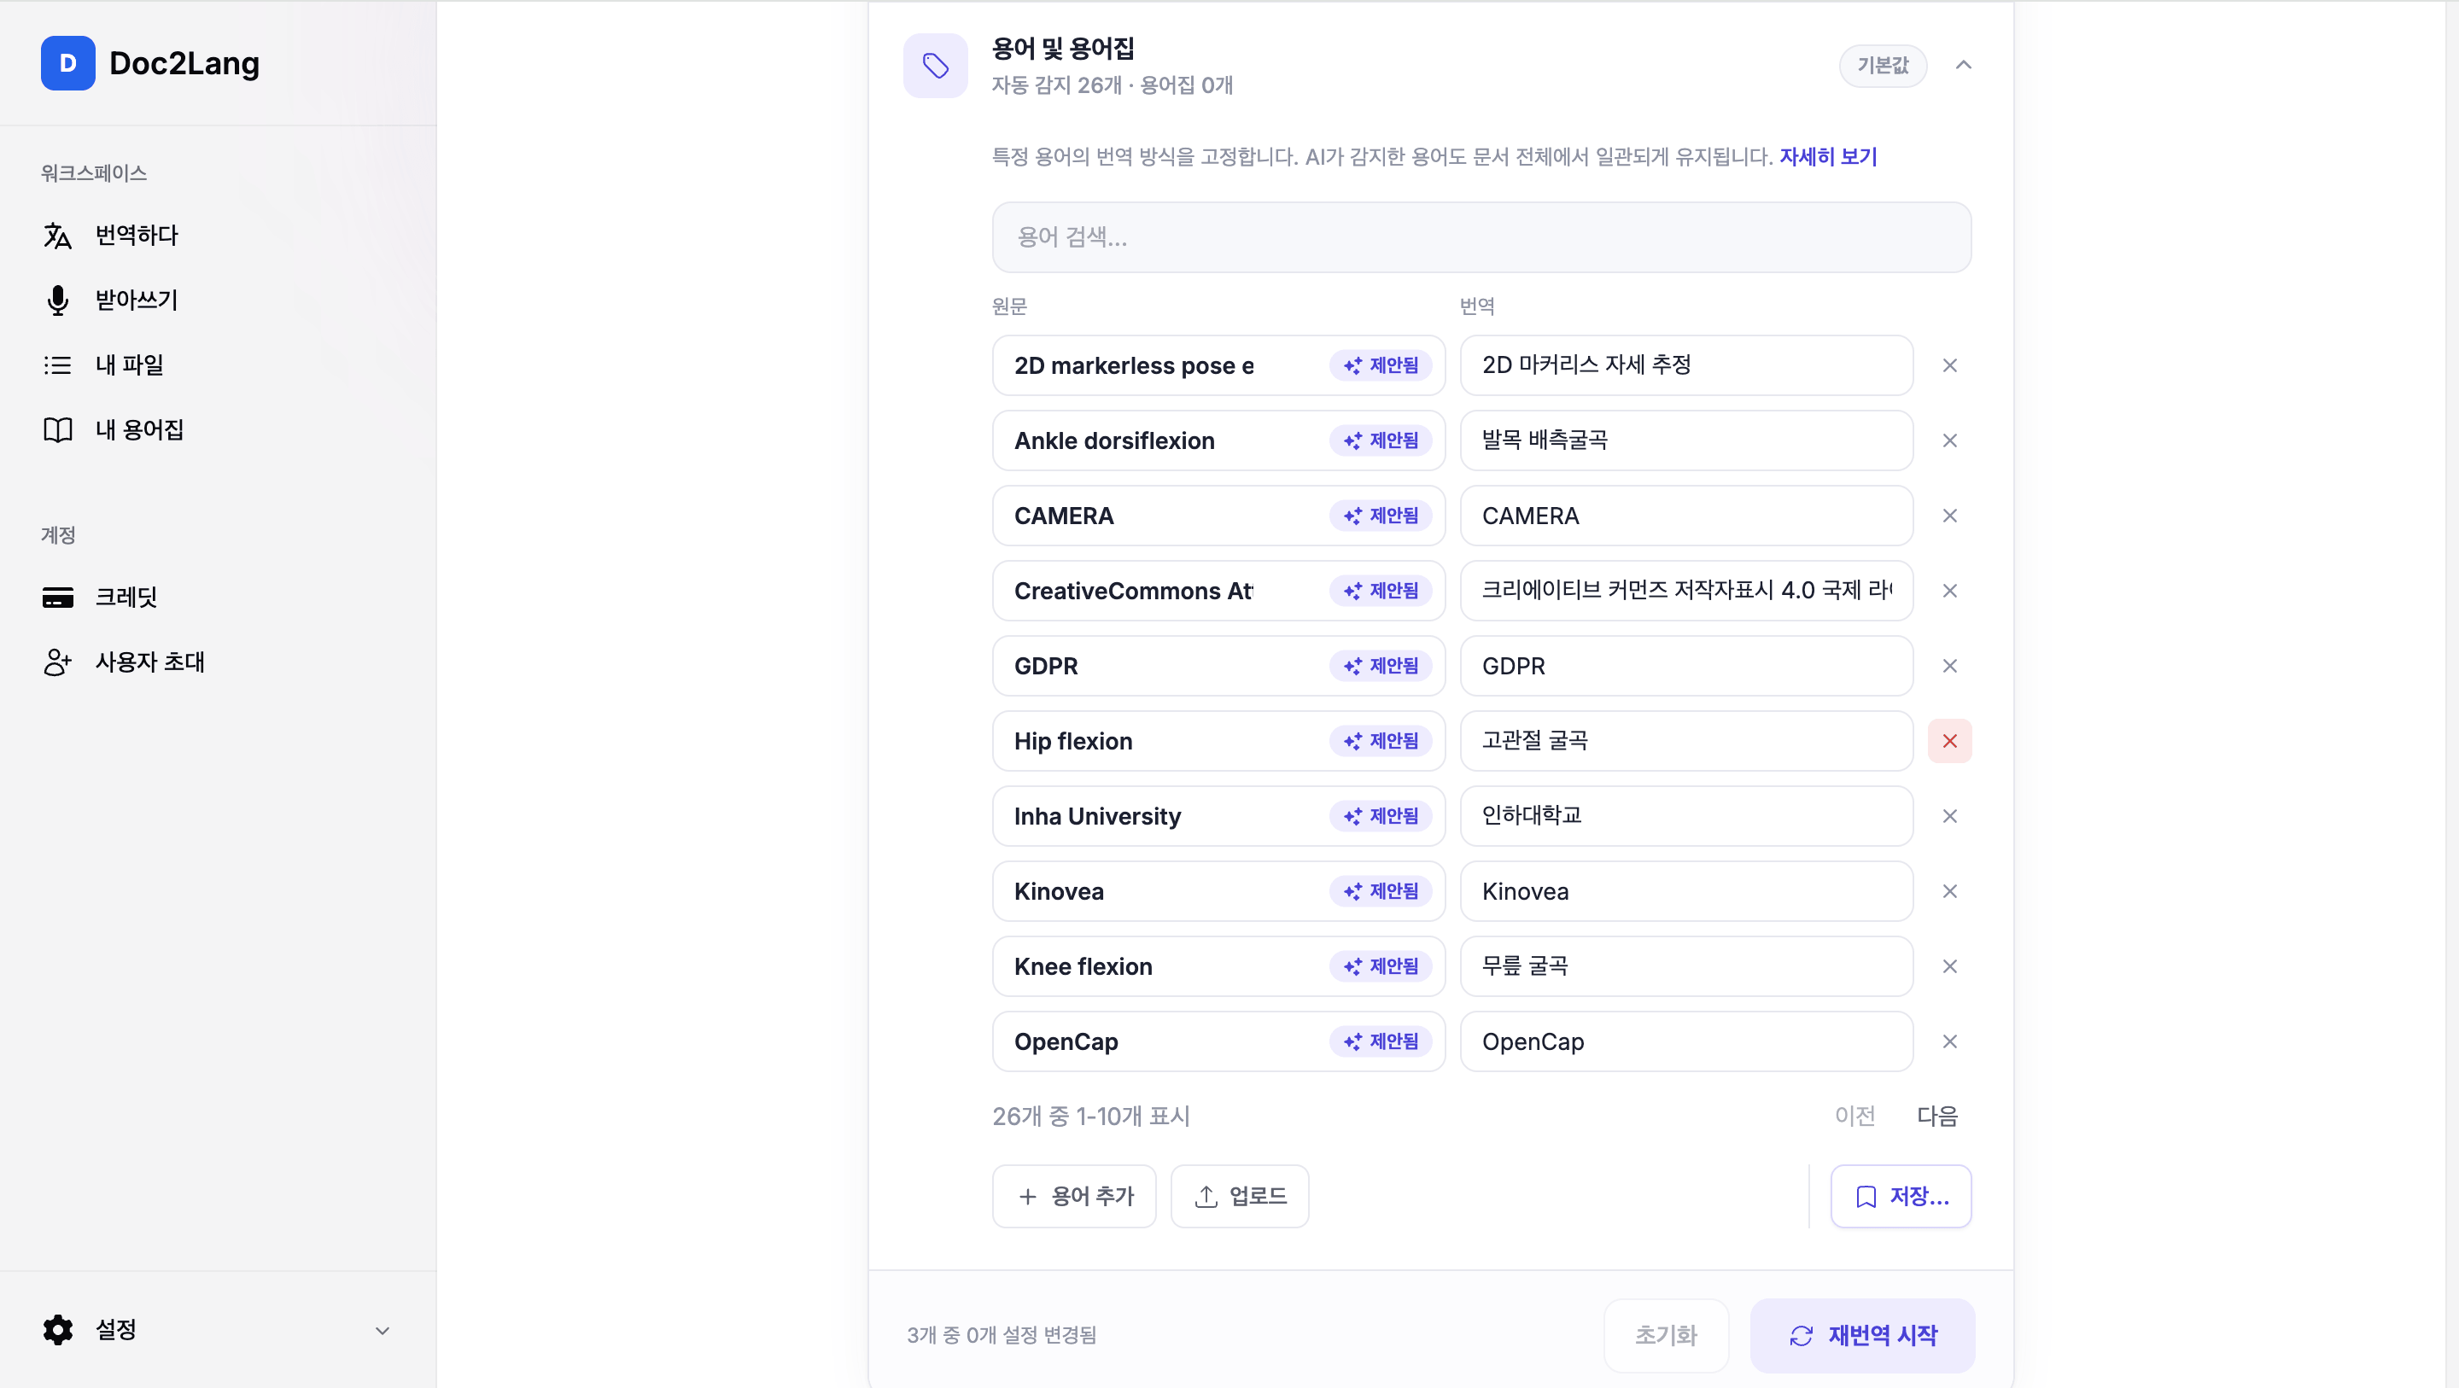Click the 기본값 badge
Viewport: 2459px width, 1388px height.
point(1883,65)
